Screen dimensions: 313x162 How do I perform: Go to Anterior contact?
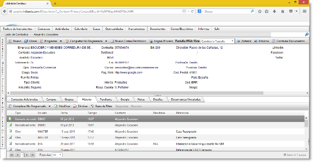click(x=244, y=41)
